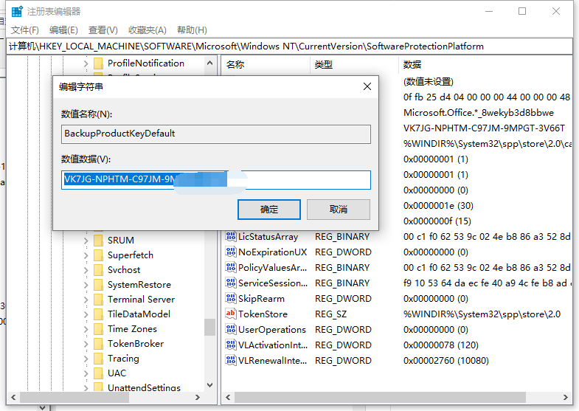Open the 收藏夹(A) menu
Viewport: 579px width, 411px height.
coord(148,30)
